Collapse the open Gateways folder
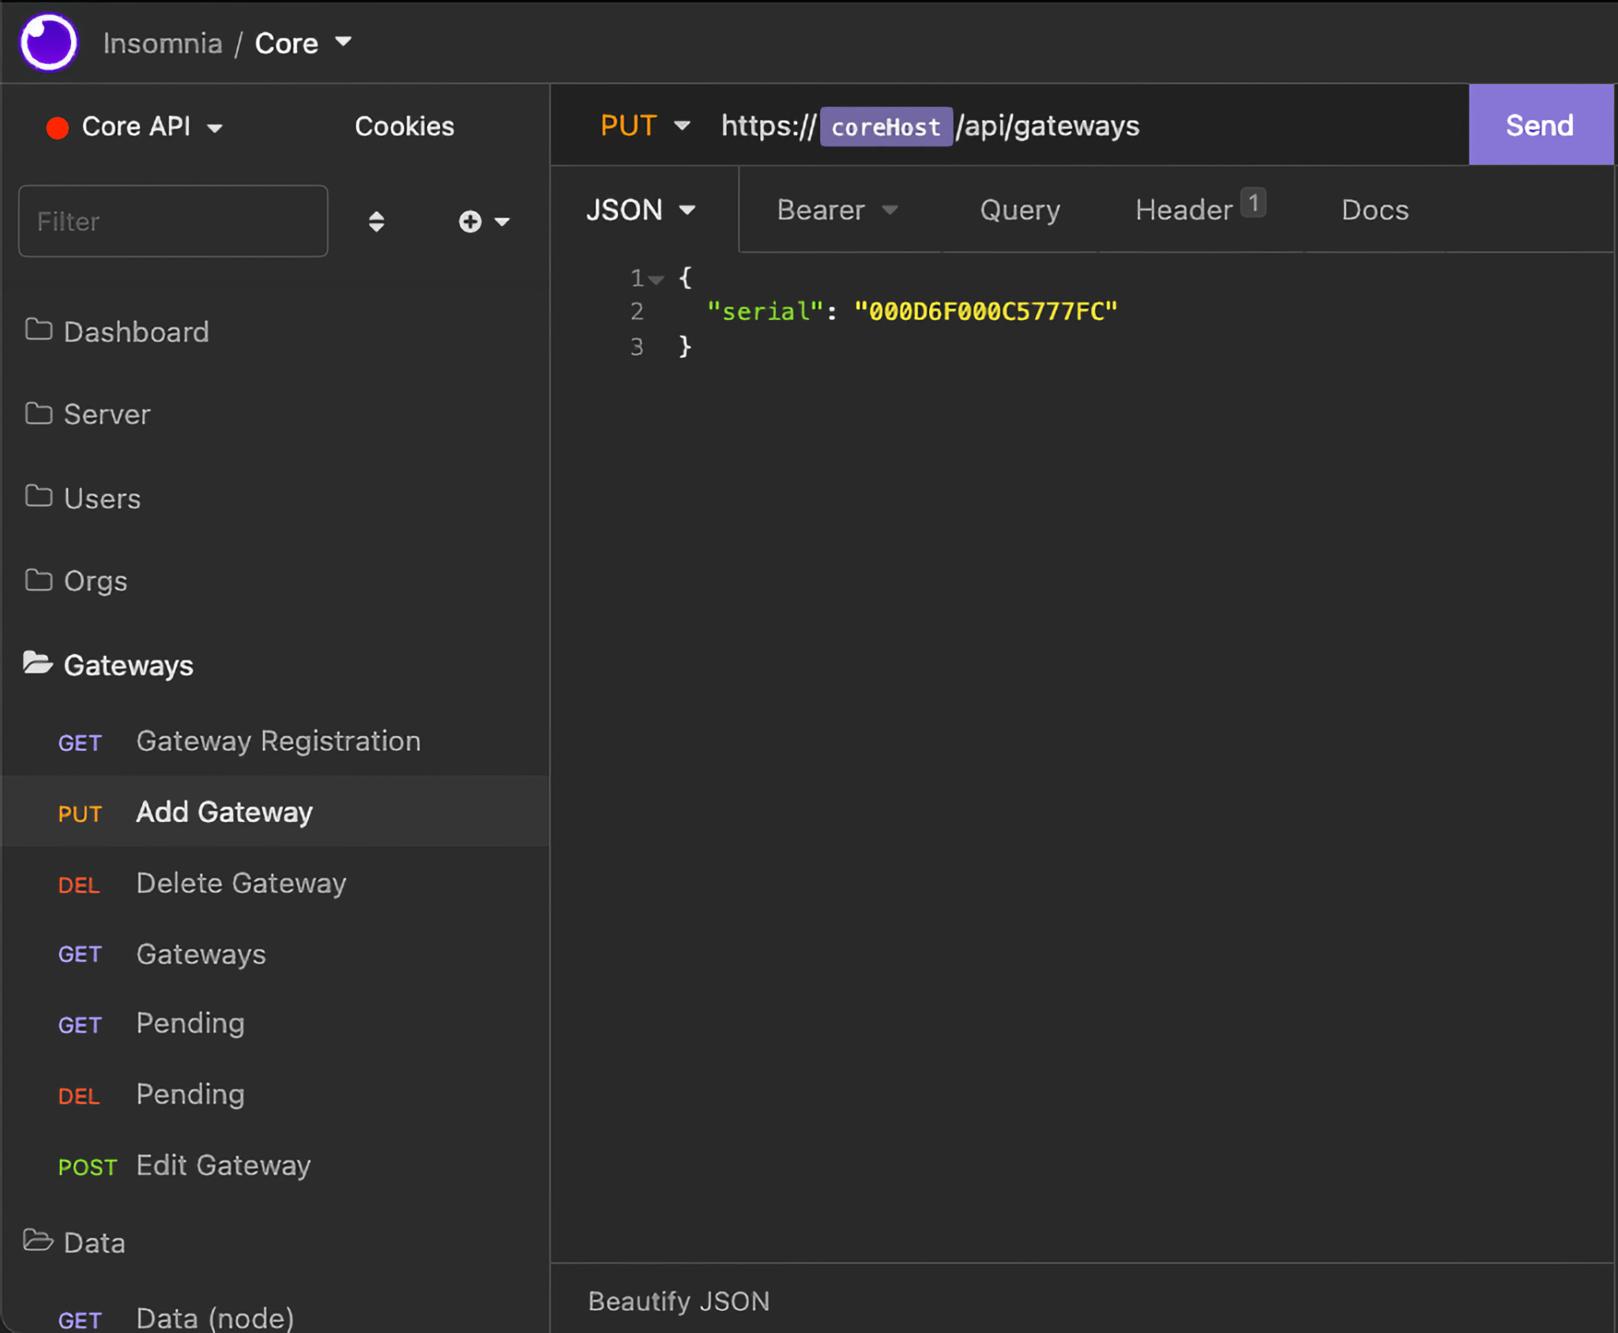1618x1333 pixels. pyautogui.click(x=128, y=666)
